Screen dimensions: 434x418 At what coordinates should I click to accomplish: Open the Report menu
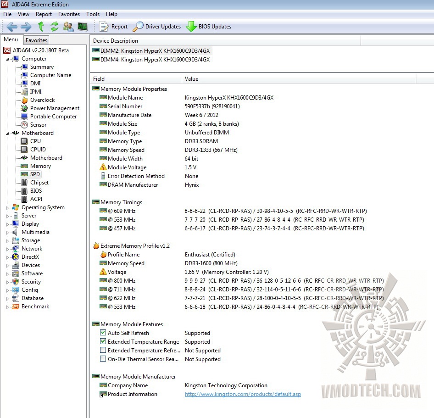click(x=44, y=14)
